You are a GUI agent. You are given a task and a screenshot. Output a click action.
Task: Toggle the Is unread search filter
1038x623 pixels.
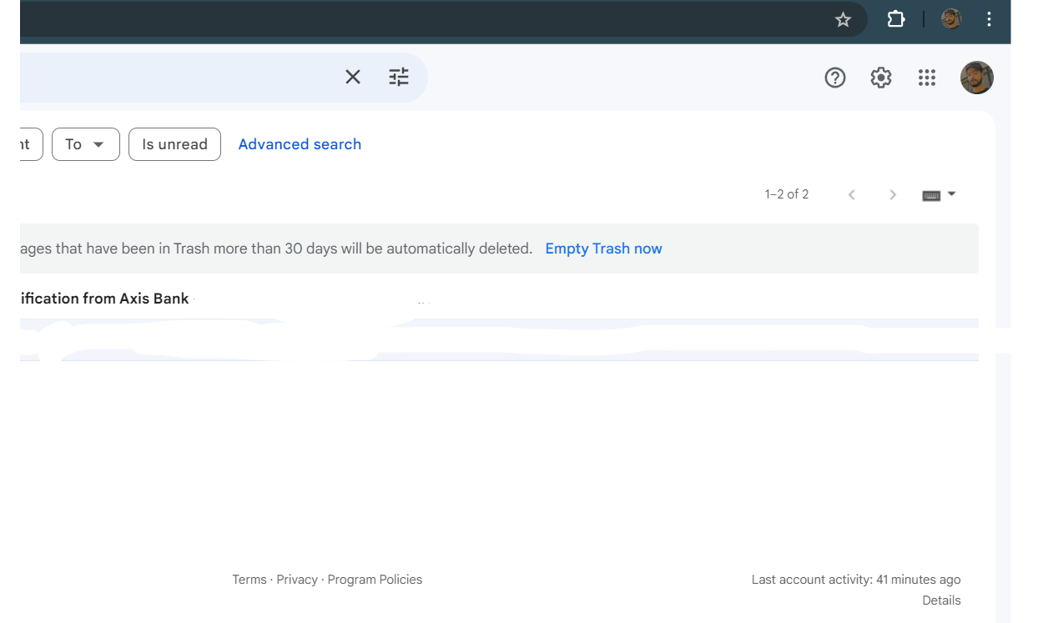(x=174, y=143)
